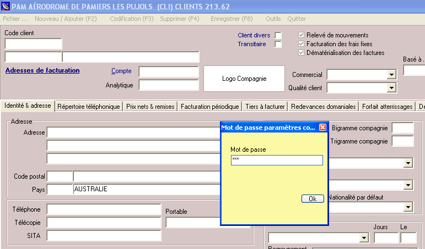
Task: Click the application icon in title bar
Action: (x=6, y=7)
